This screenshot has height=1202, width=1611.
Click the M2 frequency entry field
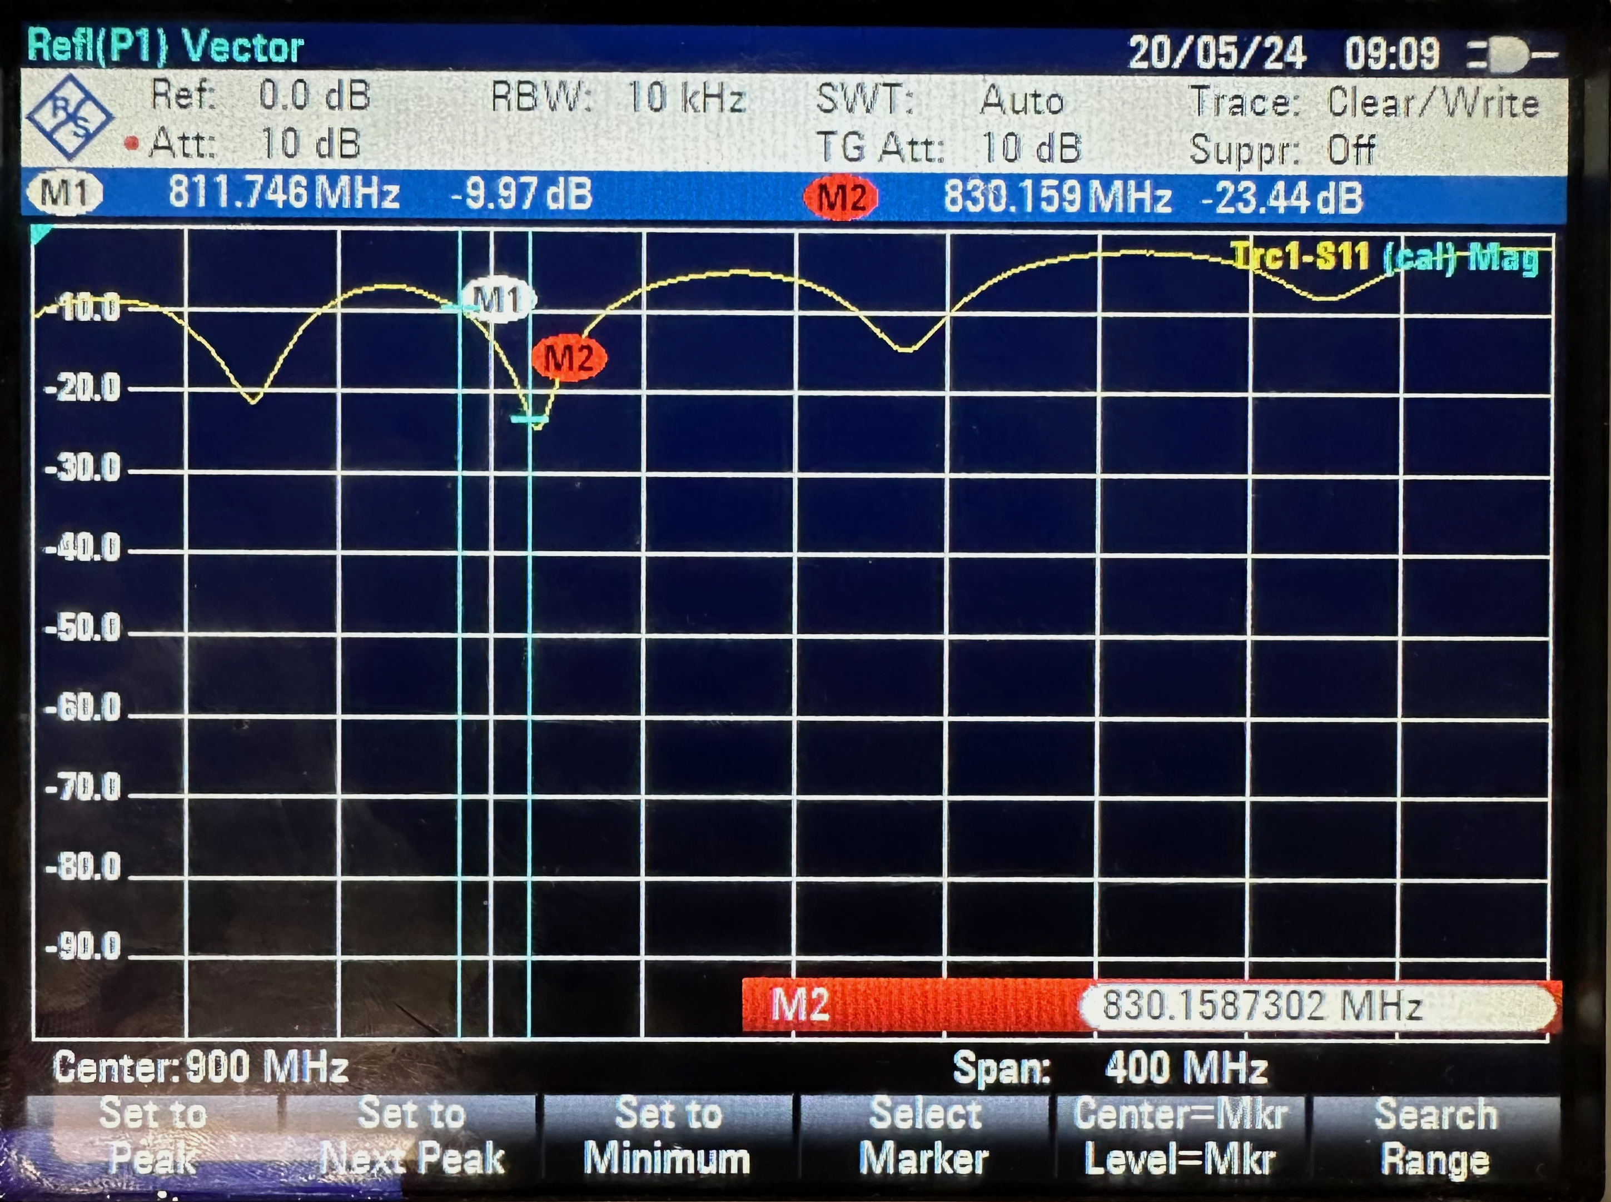coord(1318,1007)
